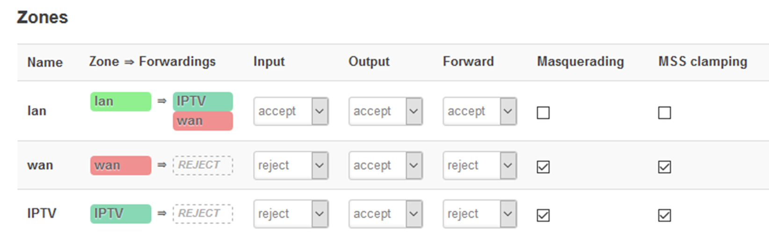The image size is (769, 243).
Task: Open Input dropdown for wan zone
Action: tap(291, 165)
